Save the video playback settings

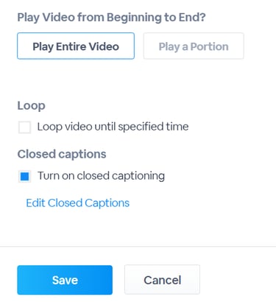point(65,280)
